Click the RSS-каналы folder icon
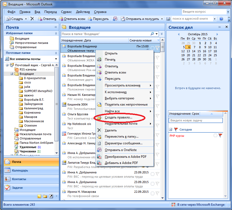232x210 pixels. (x=16, y=69)
